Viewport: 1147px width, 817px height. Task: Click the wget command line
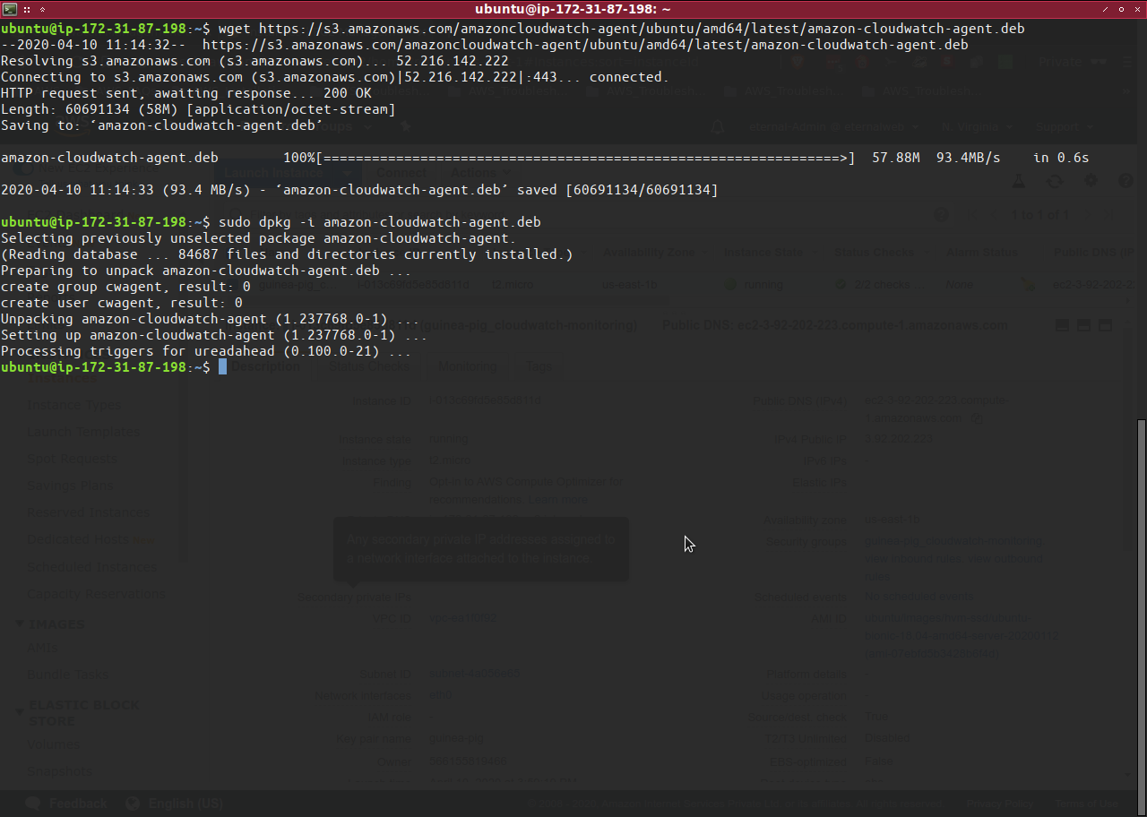pos(513,29)
